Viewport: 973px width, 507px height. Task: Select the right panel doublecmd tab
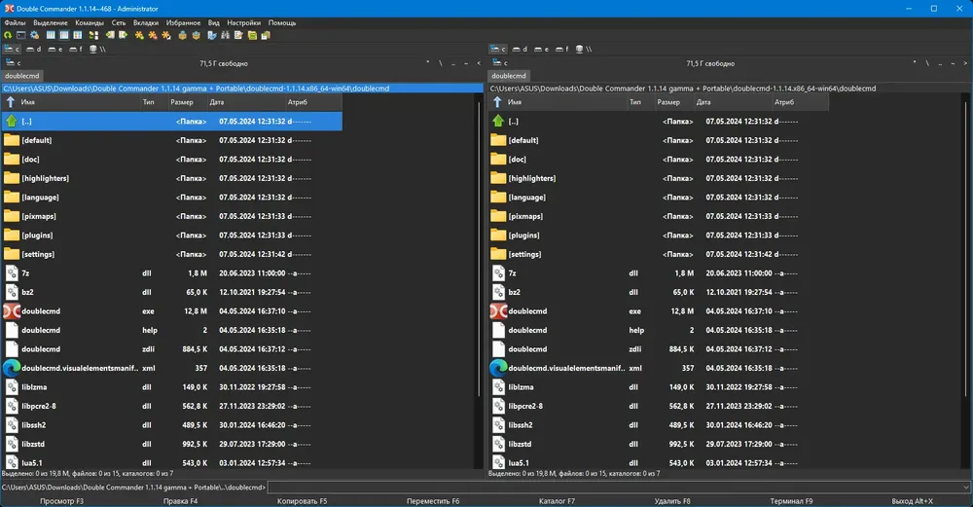coord(508,76)
